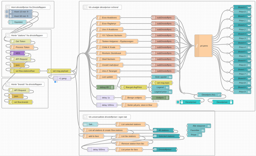
Task: Click function icon on Esso Avaldsnes node
Action: click(99, 18)
